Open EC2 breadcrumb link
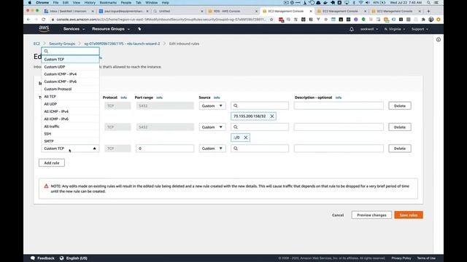Viewport: 467px width, 262px height. click(36, 44)
